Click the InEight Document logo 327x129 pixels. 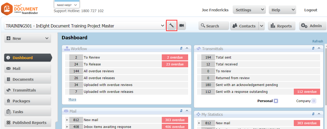tap(19, 8)
